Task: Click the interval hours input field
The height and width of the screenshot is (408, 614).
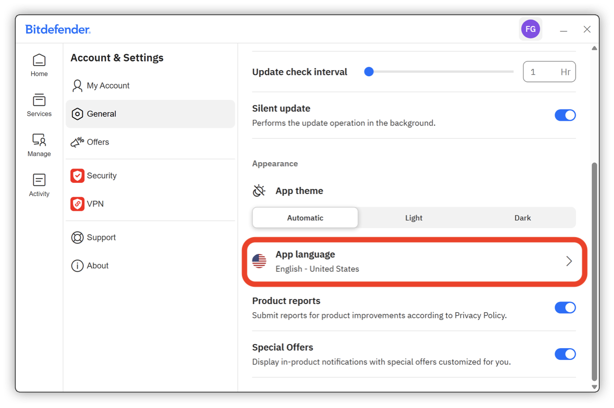Action: (549, 72)
